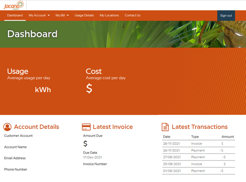Open My Locations page

click(x=109, y=15)
